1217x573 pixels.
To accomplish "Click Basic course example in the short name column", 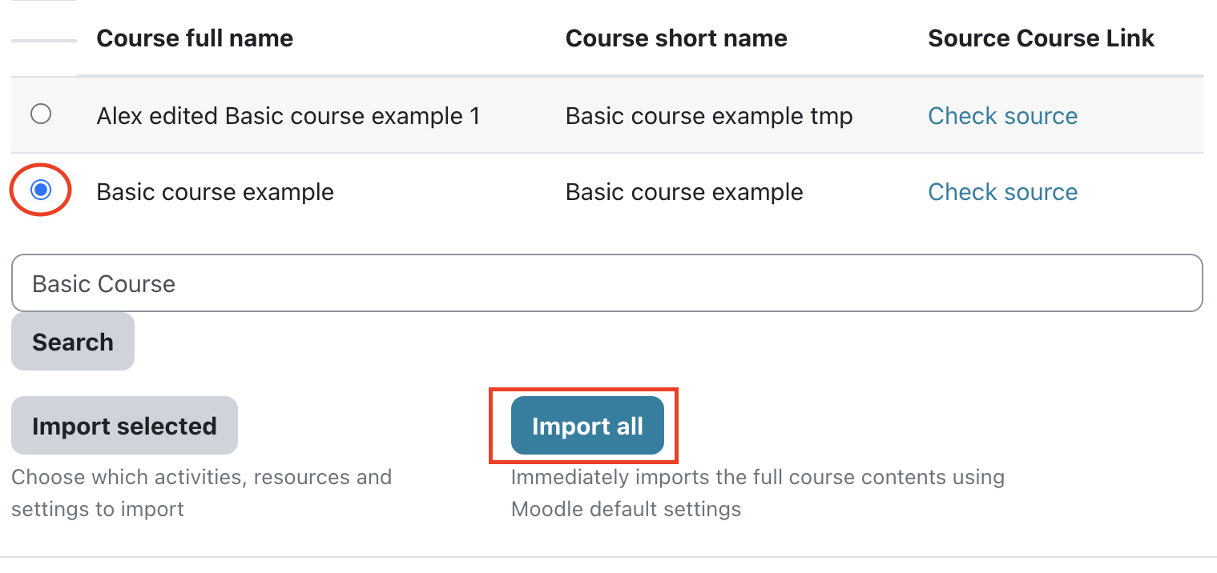I will 684,192.
